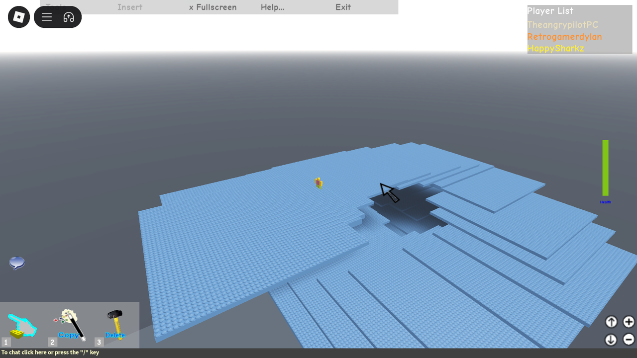Click the green health bar
This screenshot has height=358, width=637.
pos(606,168)
